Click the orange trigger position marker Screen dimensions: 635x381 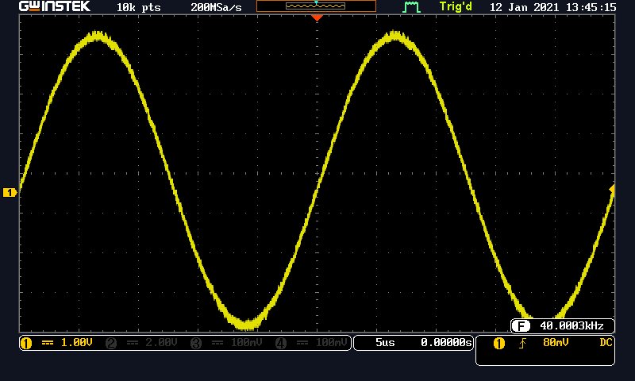click(x=317, y=17)
